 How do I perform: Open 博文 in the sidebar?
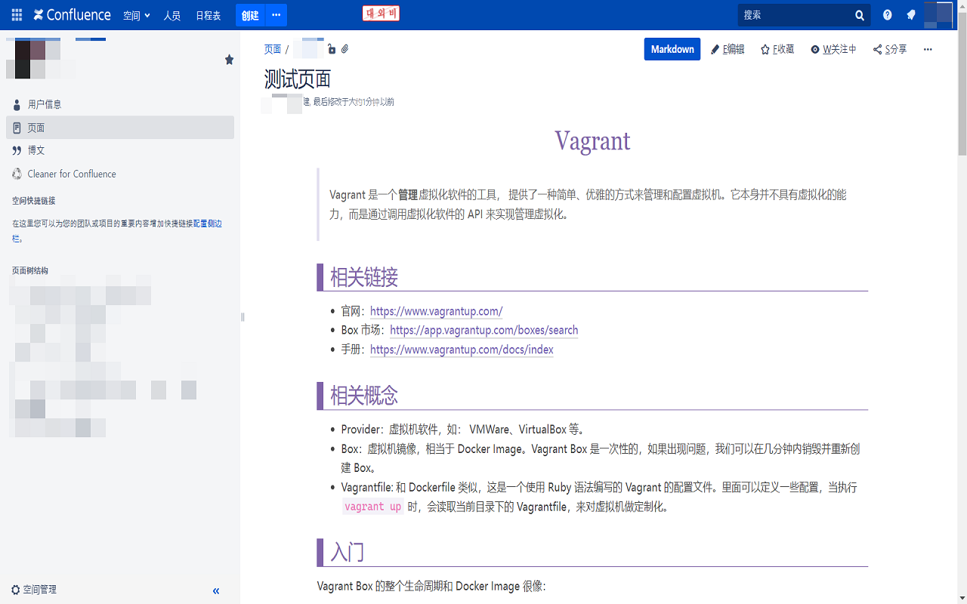[x=120, y=150]
